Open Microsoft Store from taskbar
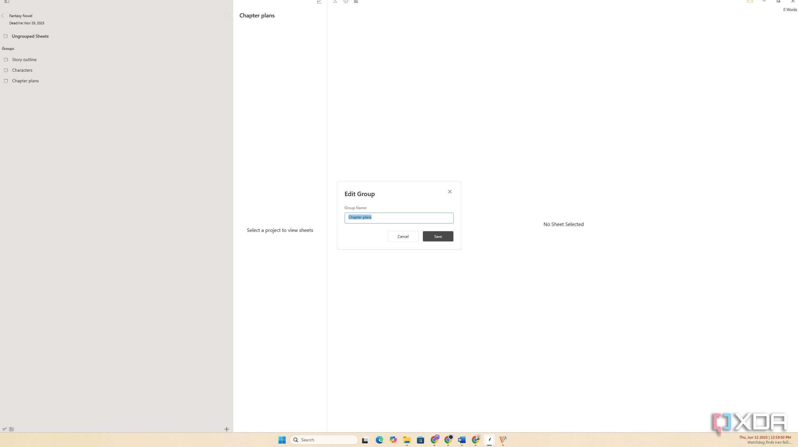Screen dimensions: 798x447 coord(420,440)
